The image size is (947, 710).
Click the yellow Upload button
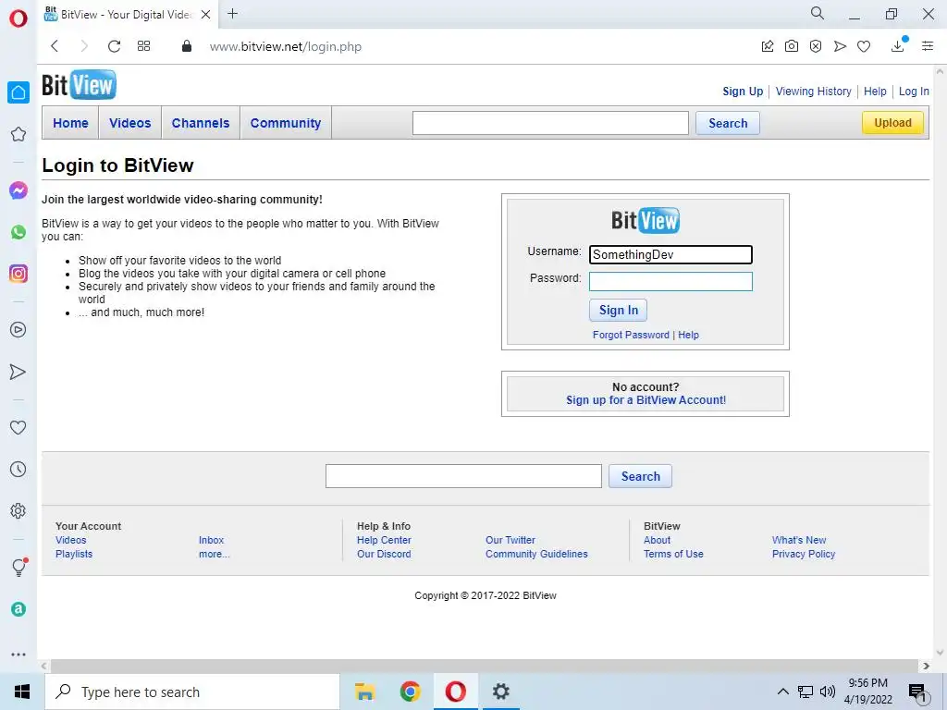(x=892, y=123)
